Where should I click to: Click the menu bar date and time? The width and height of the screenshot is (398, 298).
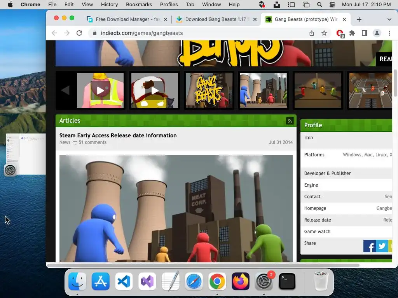coord(366,5)
